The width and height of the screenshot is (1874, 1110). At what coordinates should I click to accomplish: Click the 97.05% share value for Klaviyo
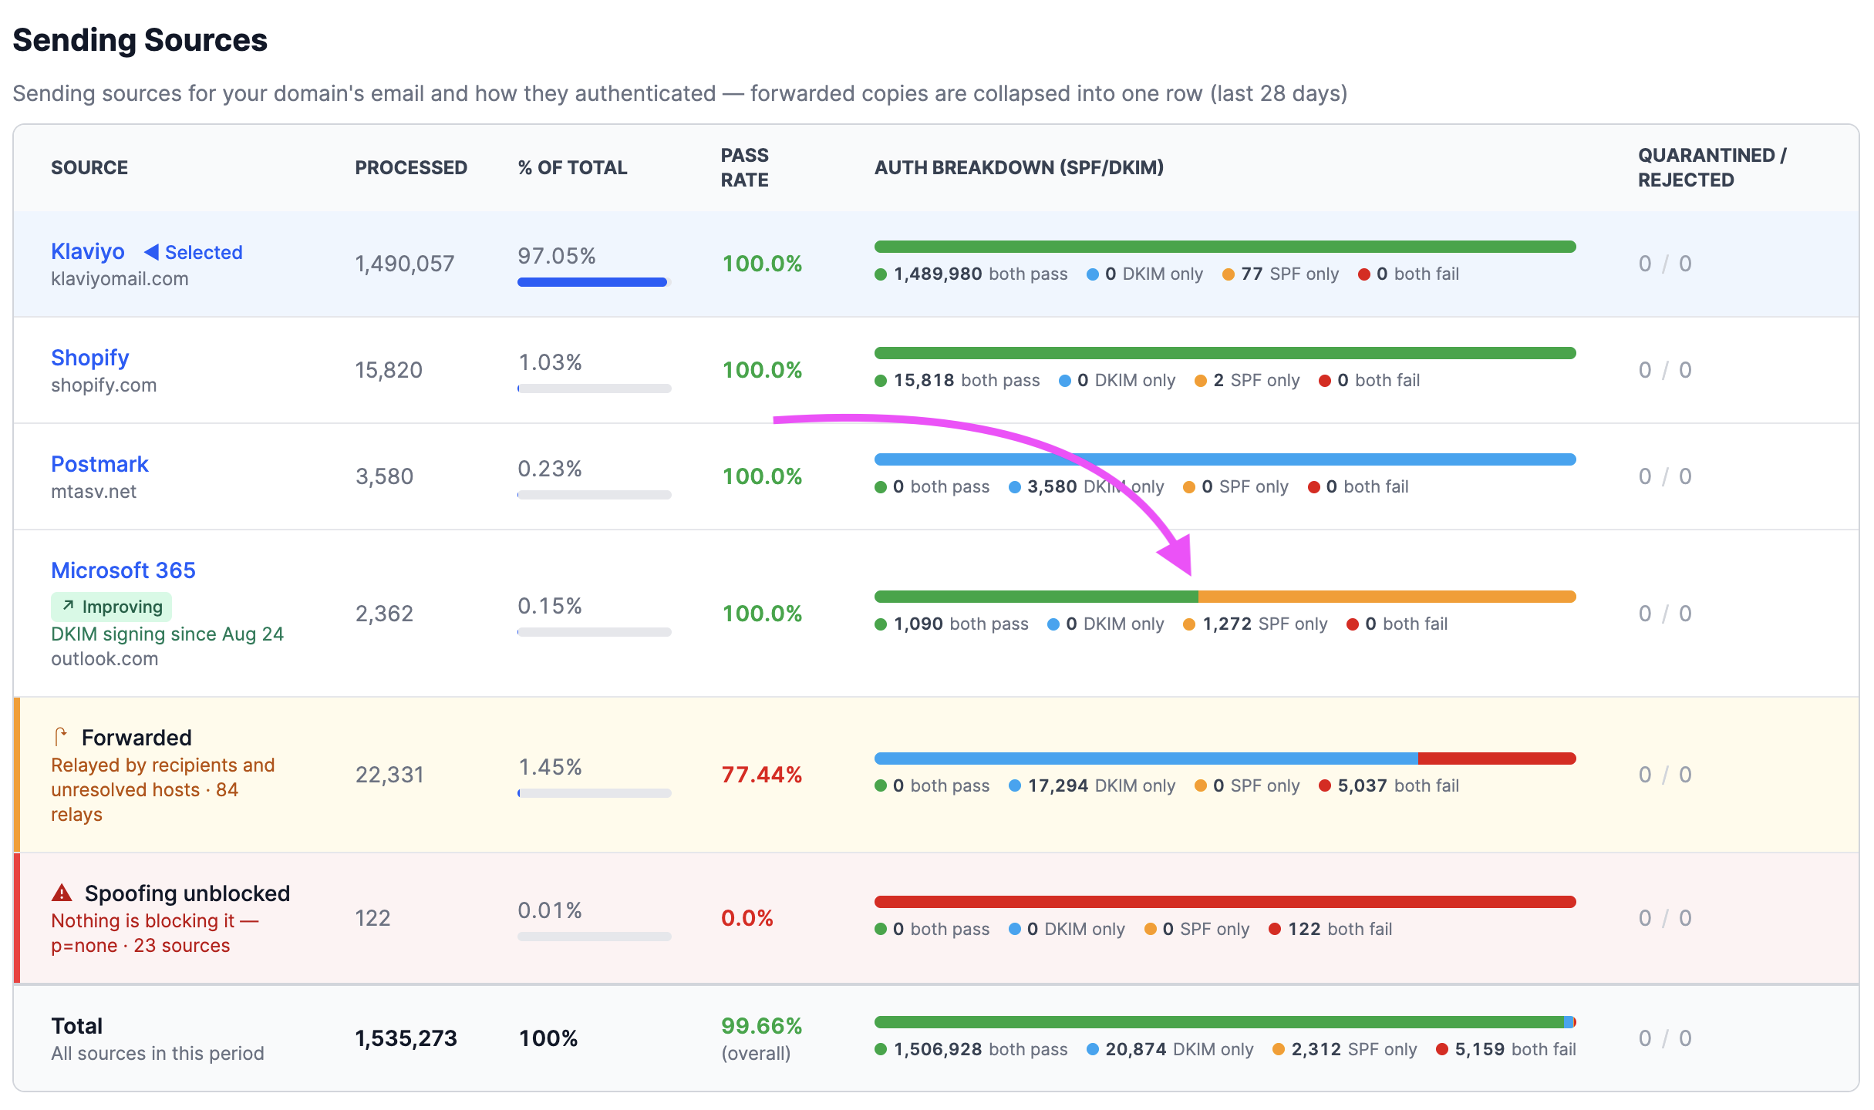[x=557, y=256]
